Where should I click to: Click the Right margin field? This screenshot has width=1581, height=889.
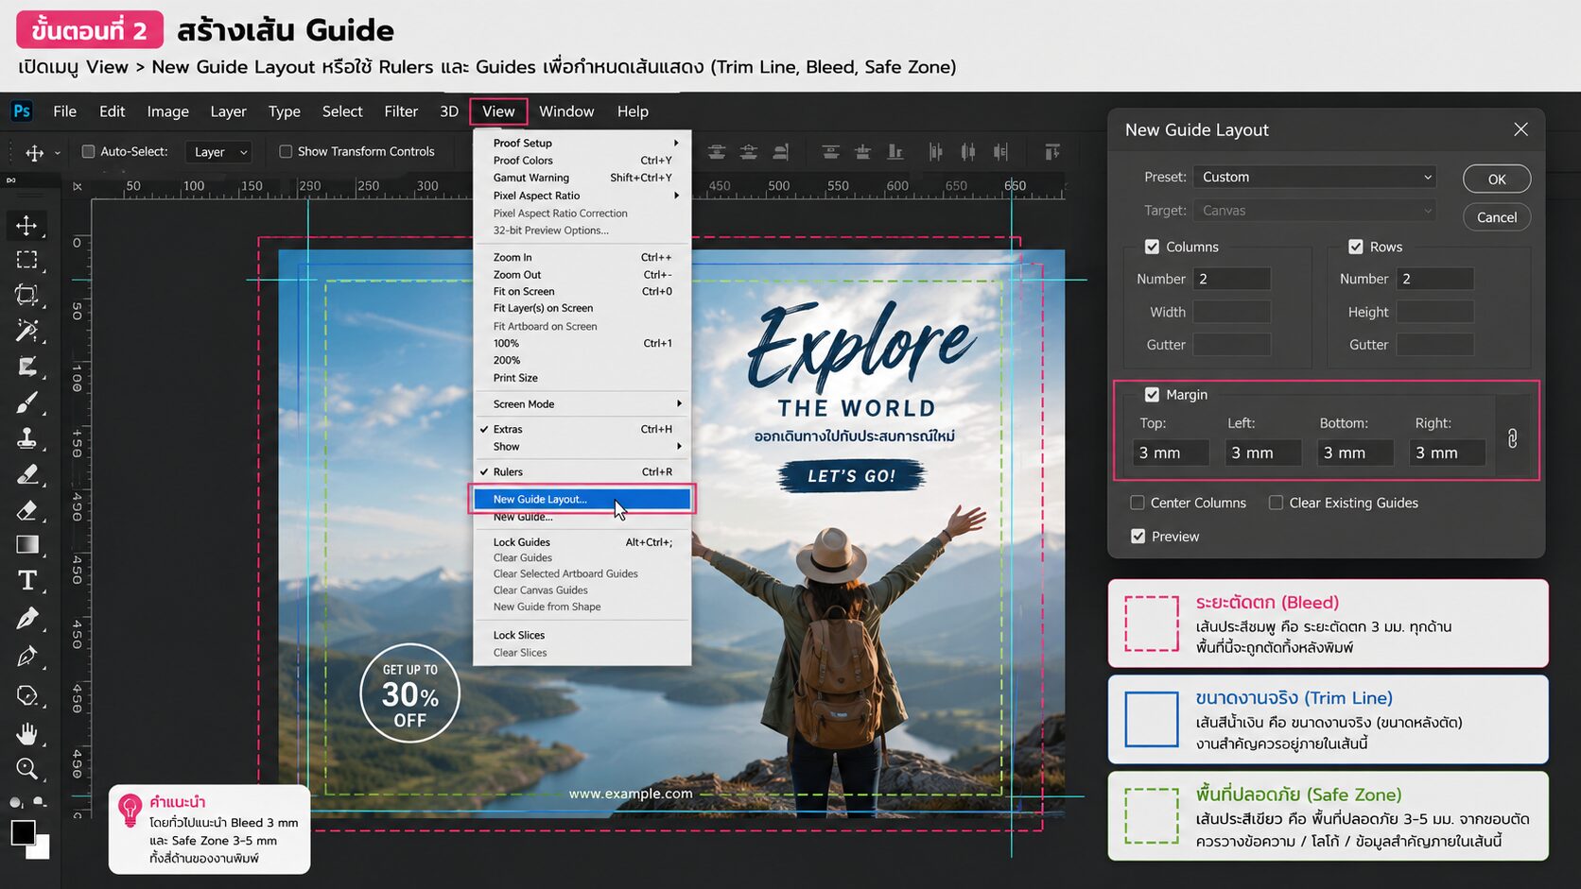tap(1447, 453)
